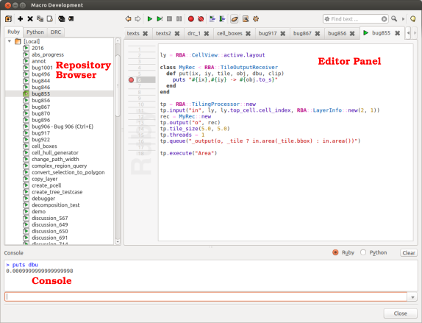Screen dimensions: 422x323
Task: Toggle the breakpoint on line 6
Action: [x=131, y=79]
